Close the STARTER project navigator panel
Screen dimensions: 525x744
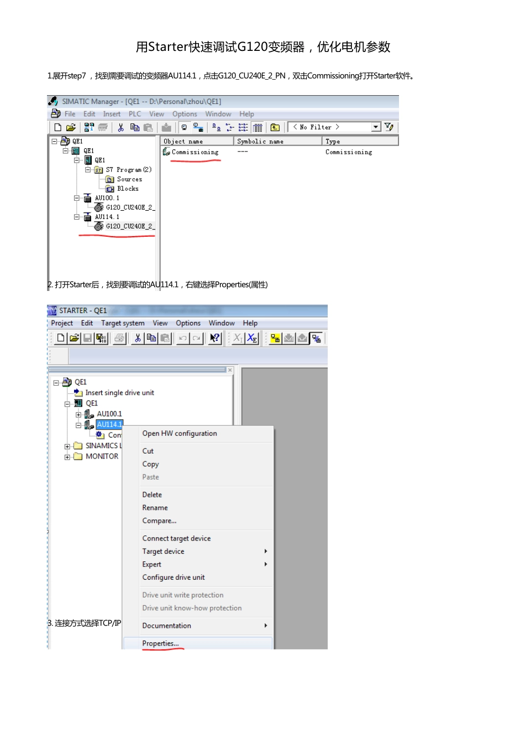click(230, 370)
